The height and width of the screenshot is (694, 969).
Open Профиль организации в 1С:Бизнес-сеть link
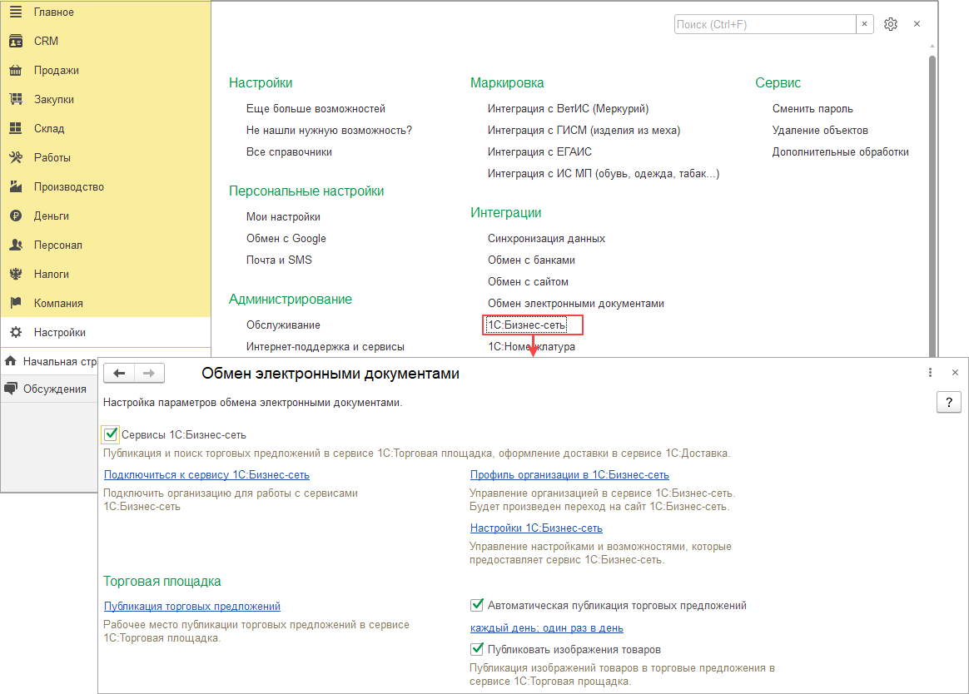click(569, 474)
